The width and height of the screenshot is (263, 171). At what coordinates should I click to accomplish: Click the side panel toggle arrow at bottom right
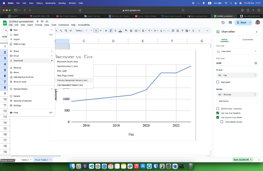[x=259, y=160]
